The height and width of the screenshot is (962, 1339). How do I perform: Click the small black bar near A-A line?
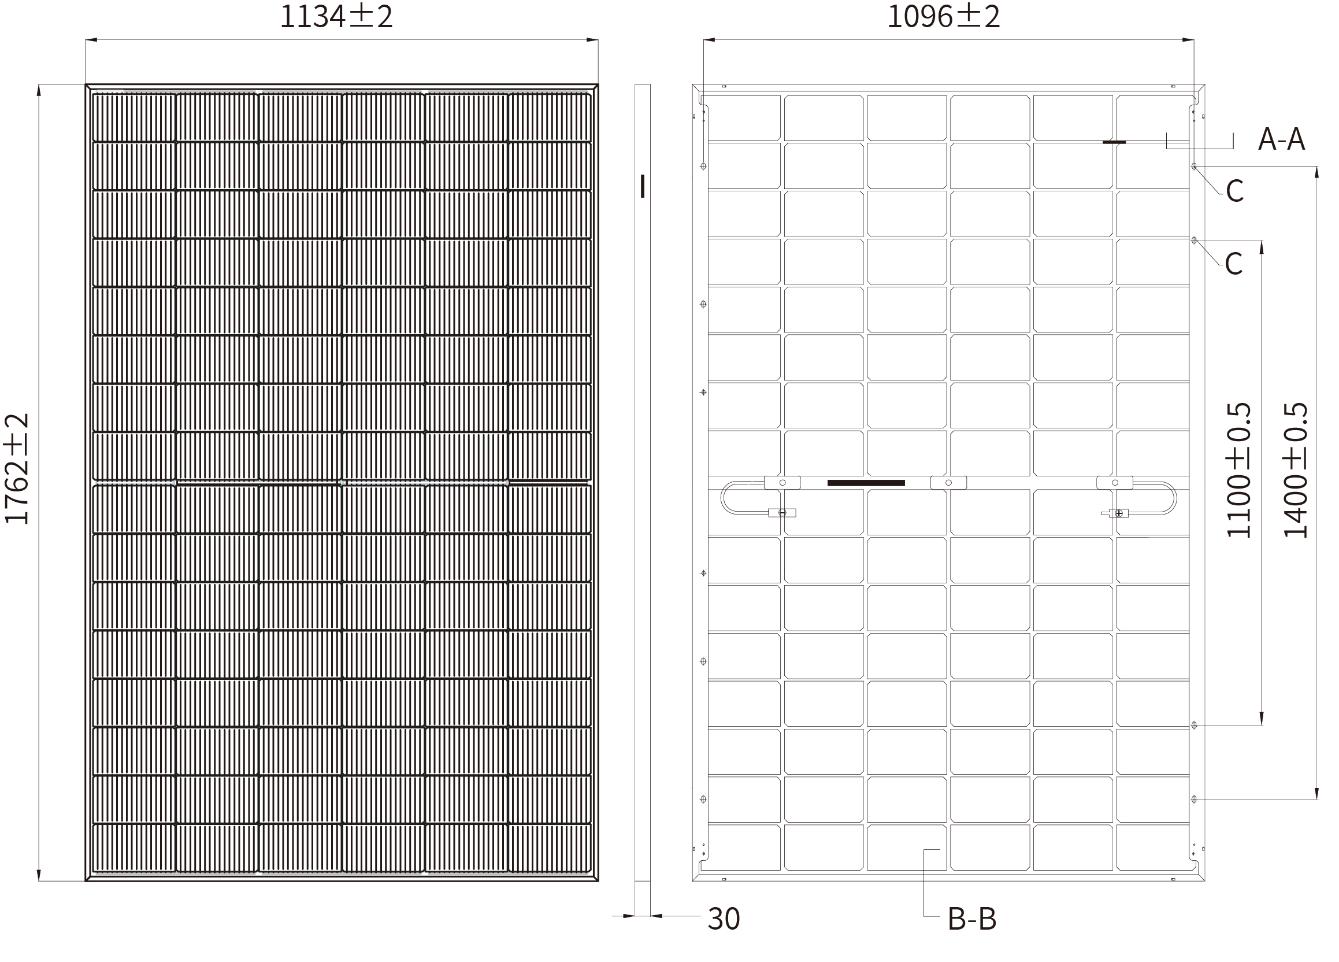pos(1114,142)
